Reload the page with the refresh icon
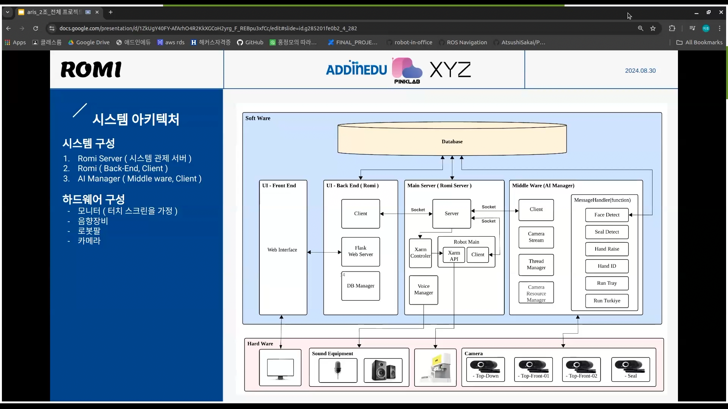The width and height of the screenshot is (728, 409). pos(36,28)
